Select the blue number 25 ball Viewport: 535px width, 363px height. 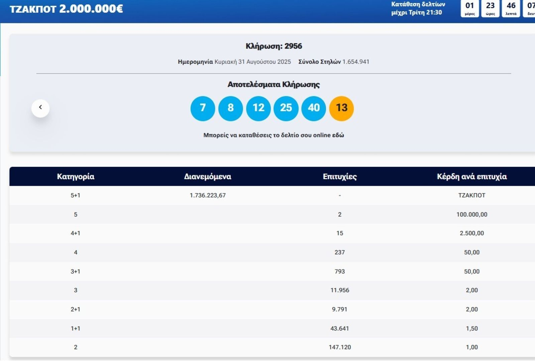tap(286, 108)
